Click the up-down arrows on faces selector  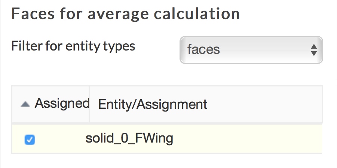(x=314, y=50)
